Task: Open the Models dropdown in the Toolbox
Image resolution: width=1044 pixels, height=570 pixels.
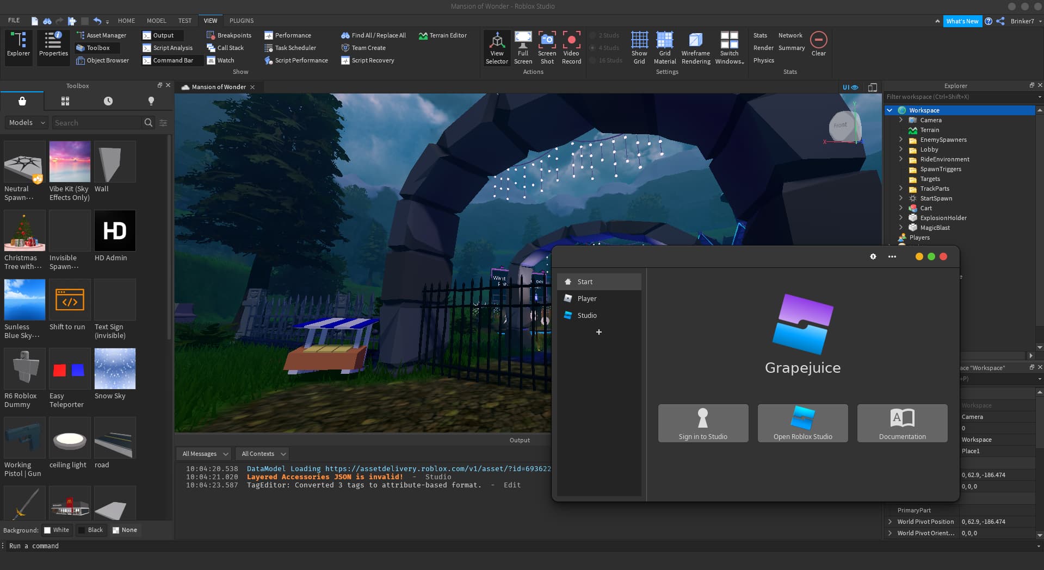Action: point(25,122)
